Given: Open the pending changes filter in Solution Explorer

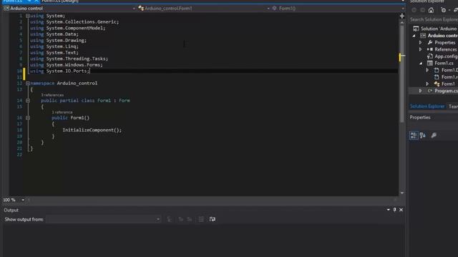Looking at the screenshot, I should (444, 10).
